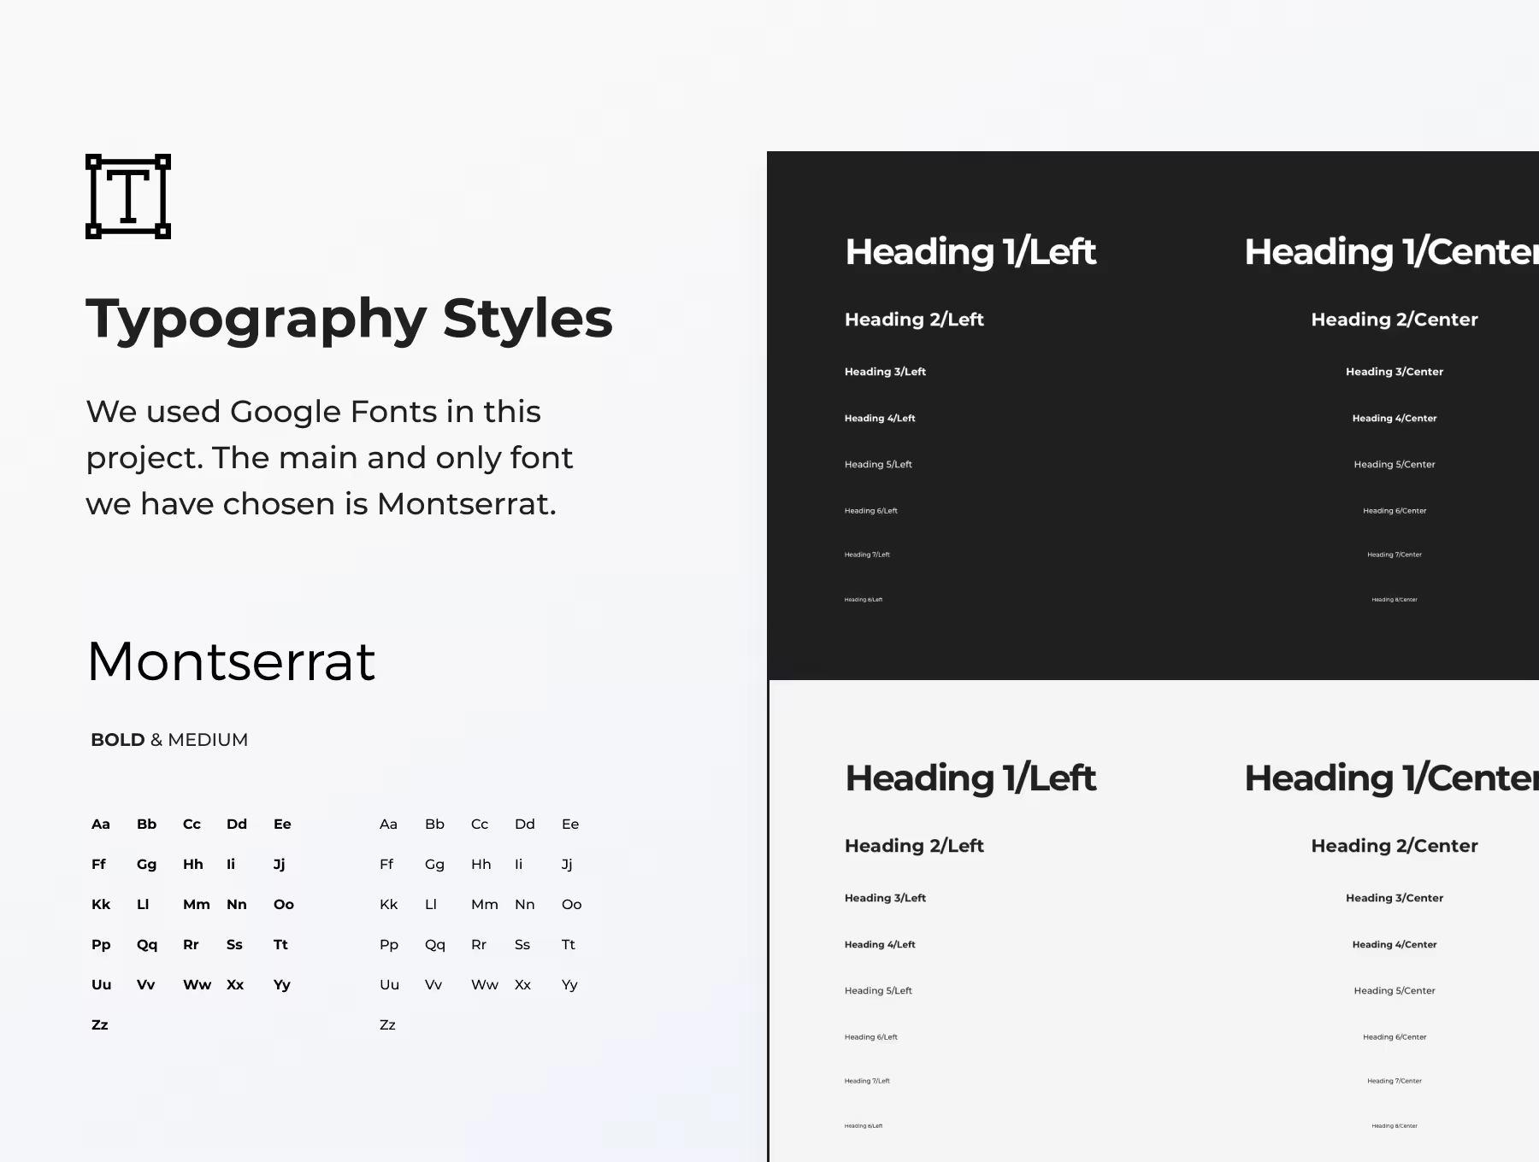This screenshot has width=1539, height=1162.
Task: Click 'Heading 2/Center' in dark panel
Action: [1395, 320]
